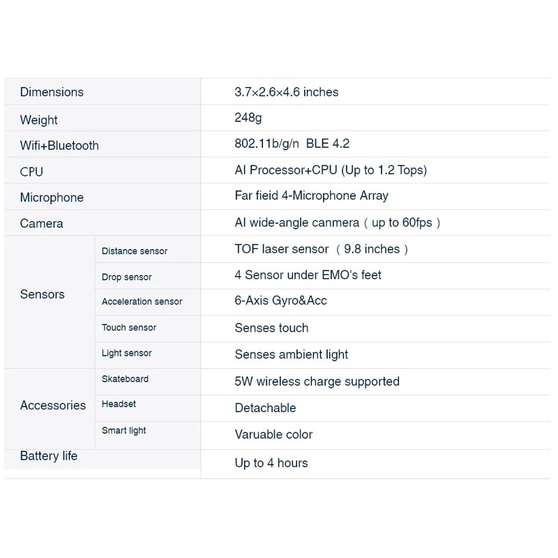Click the Wifi+Bluetooth label
558x558 pixels.
click(59, 146)
